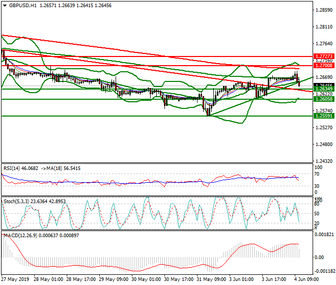Image resolution: width=336 pixels, height=285 pixels.
Task: Click the 29 May 09:00 time label
Action: [114, 279]
